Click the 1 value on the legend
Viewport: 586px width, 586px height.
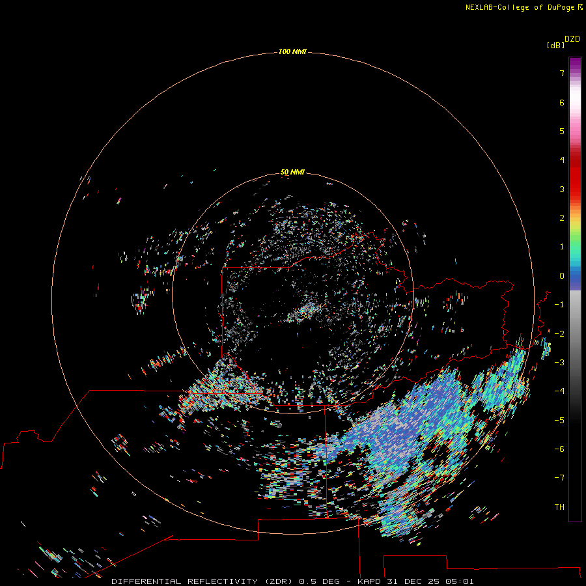point(562,247)
